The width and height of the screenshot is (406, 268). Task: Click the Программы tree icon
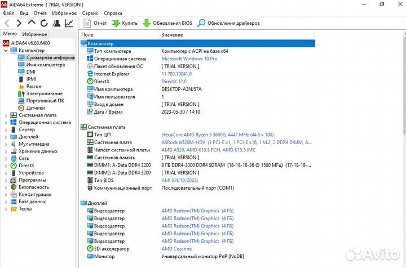click(14, 180)
